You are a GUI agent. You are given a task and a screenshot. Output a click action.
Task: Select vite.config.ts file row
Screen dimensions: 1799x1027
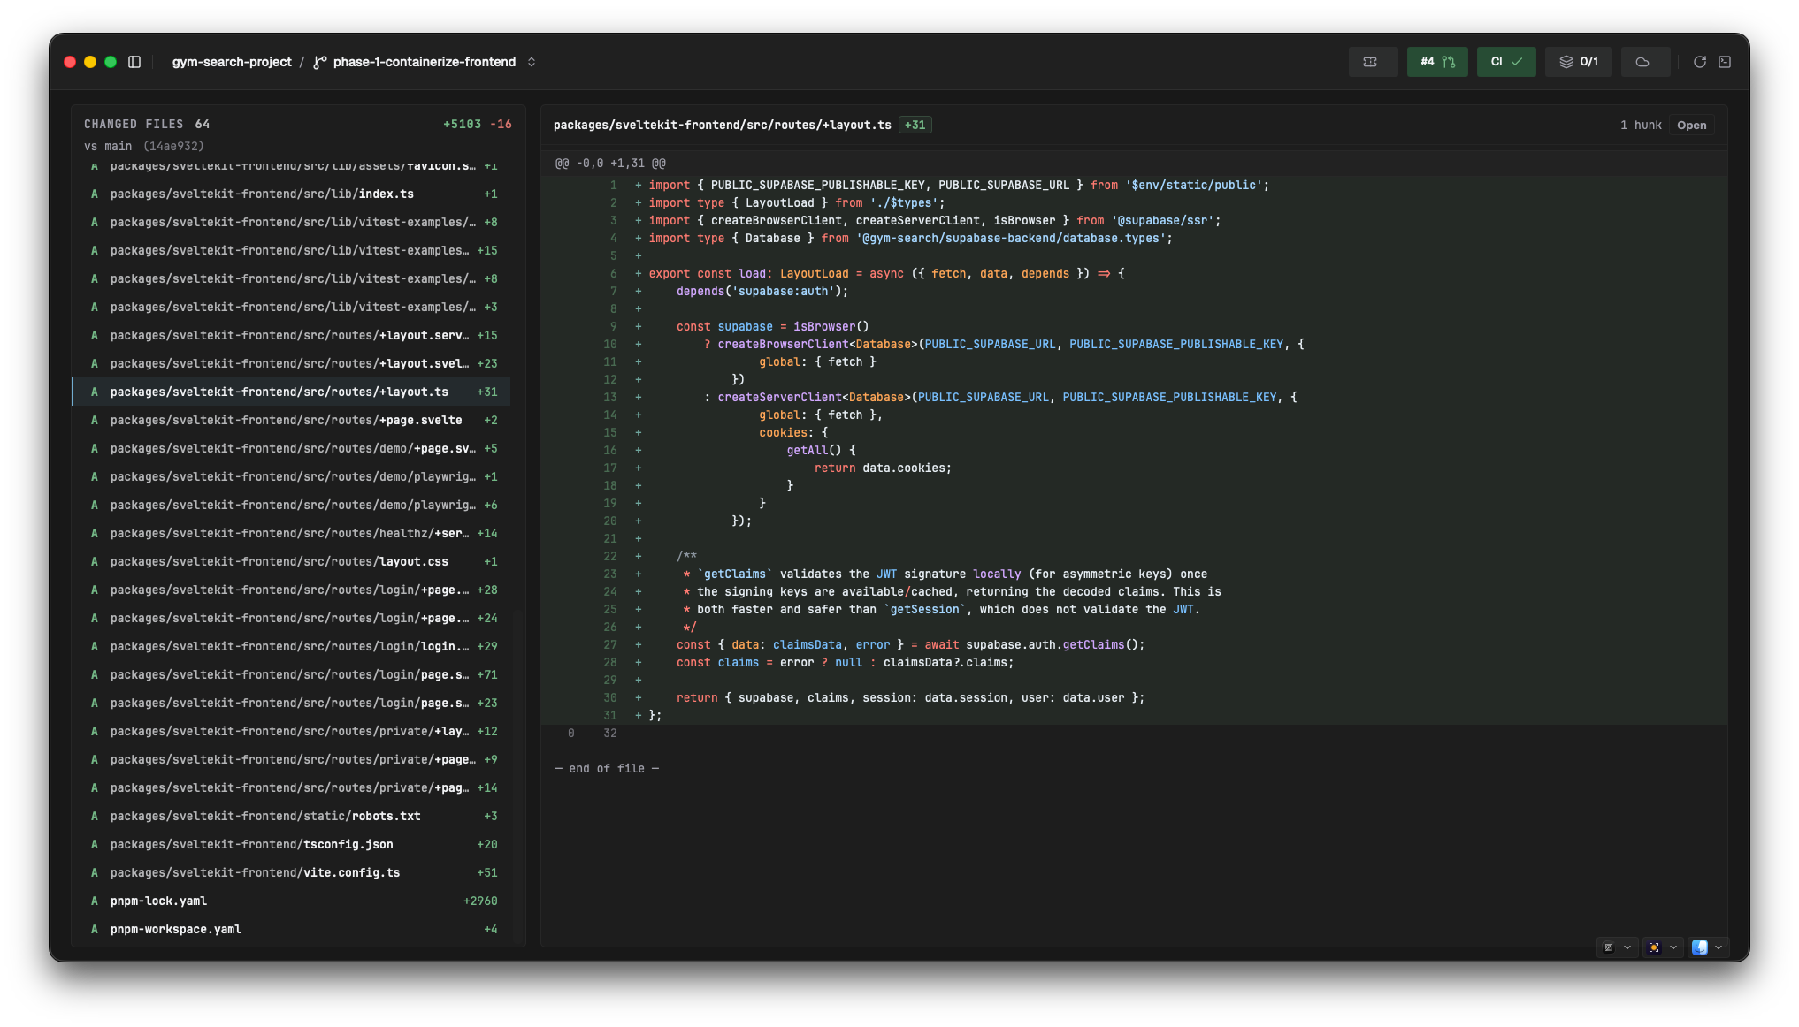[292, 872]
